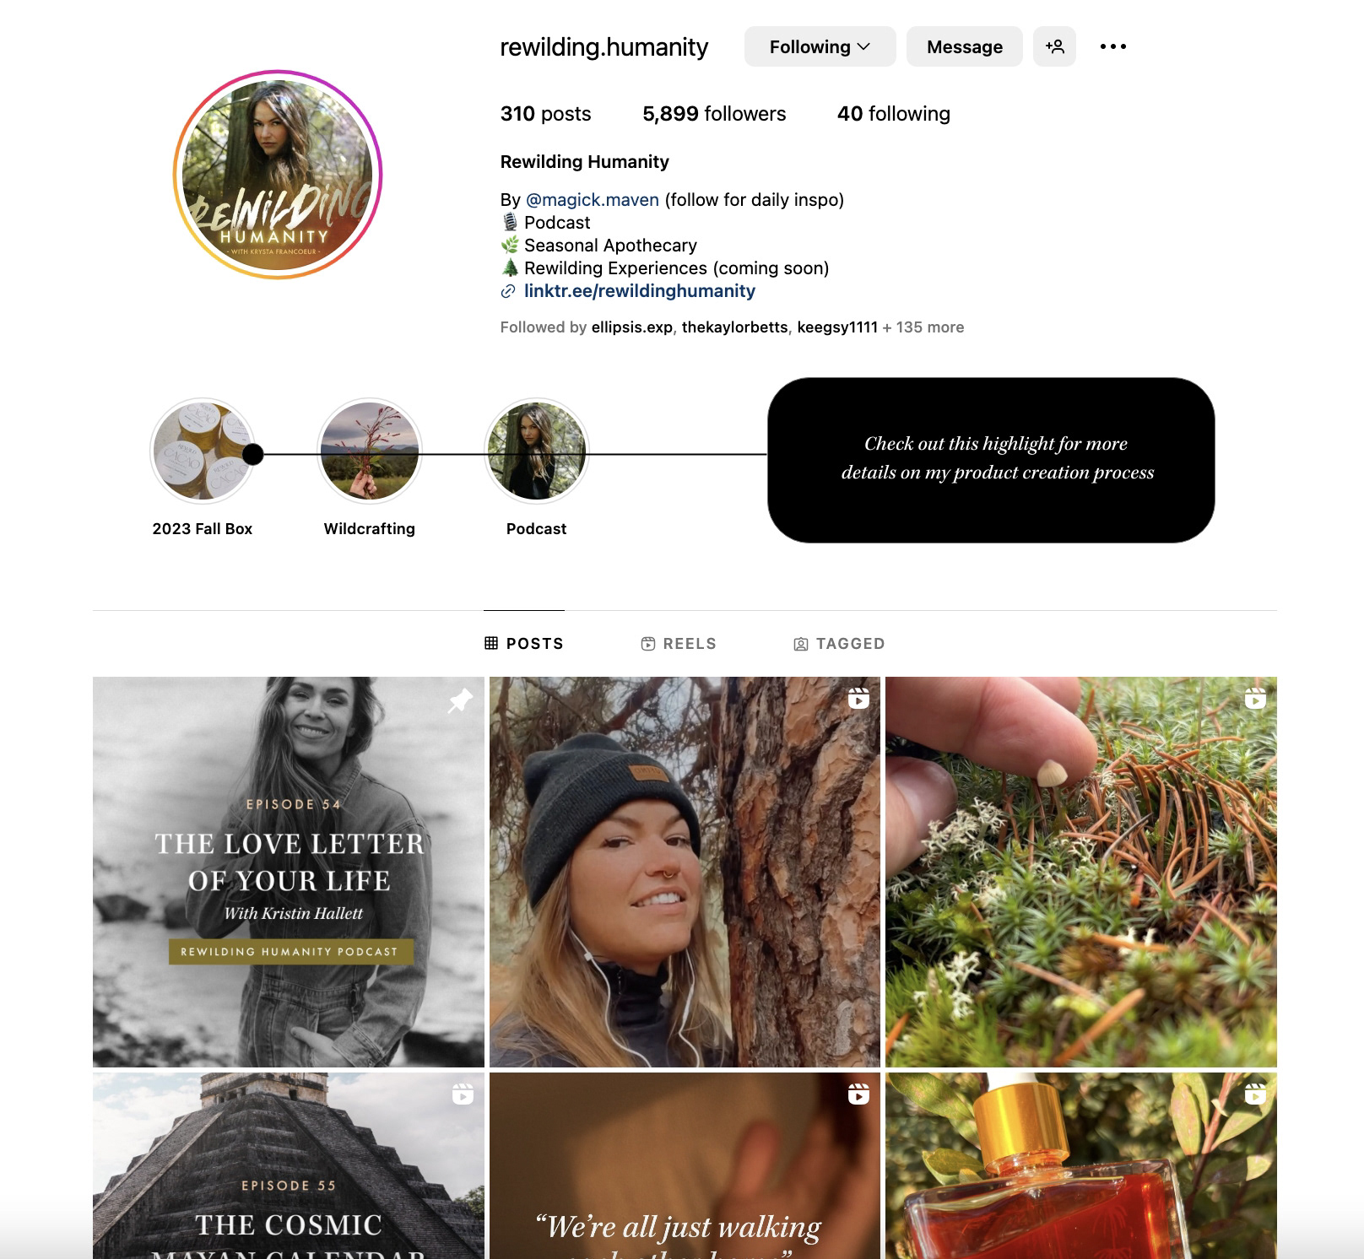Click the reel icon on the red bottle post
The width and height of the screenshot is (1364, 1259).
[1255, 1094]
